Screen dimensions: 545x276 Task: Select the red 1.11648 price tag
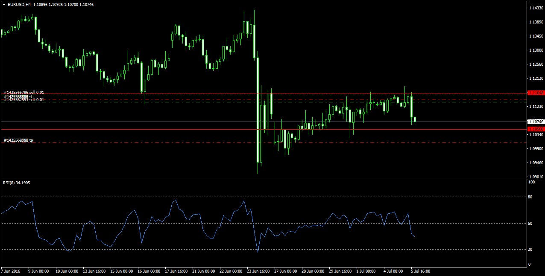coord(535,93)
